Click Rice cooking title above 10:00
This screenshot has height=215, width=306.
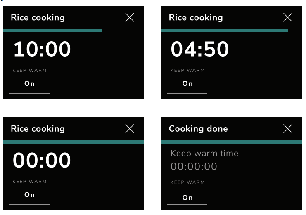click(x=38, y=17)
